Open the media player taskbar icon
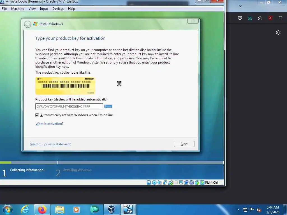 coord(76,209)
